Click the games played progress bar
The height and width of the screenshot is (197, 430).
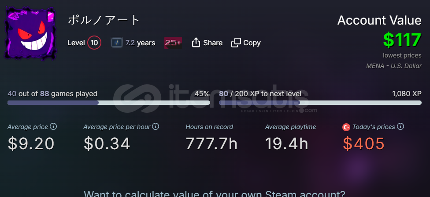coord(108,103)
